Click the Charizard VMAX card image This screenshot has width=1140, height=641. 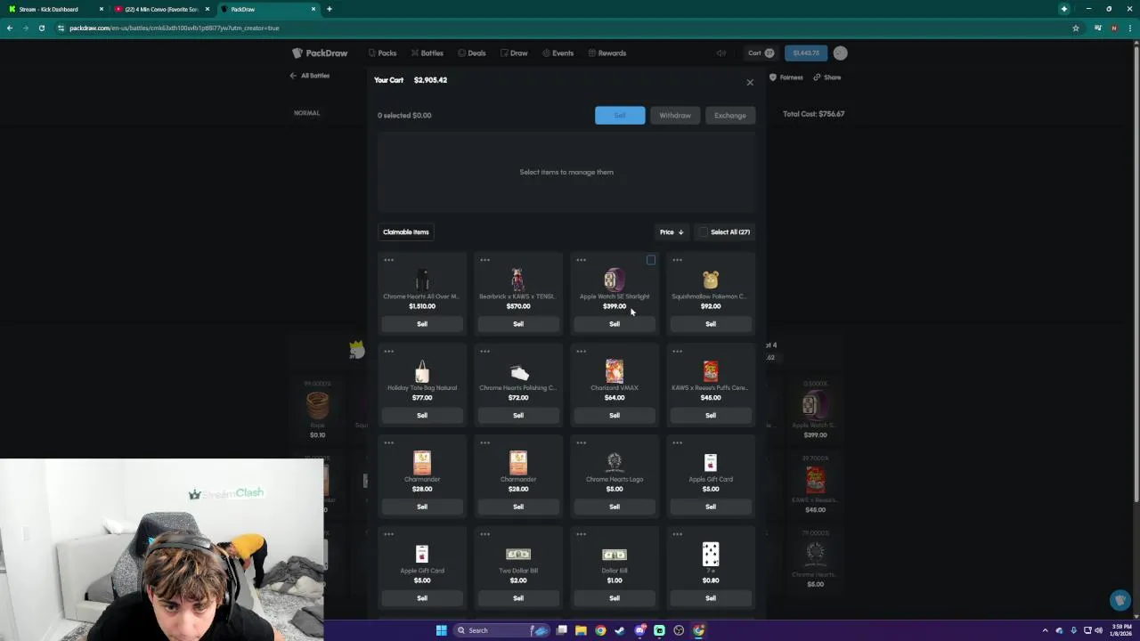[615, 371]
